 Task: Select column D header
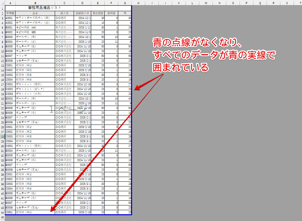pyautogui.click(x=82, y=3)
